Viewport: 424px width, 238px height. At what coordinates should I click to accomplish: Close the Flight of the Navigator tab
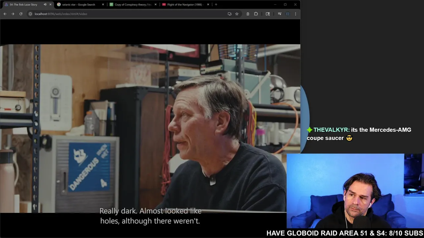pos(208,5)
